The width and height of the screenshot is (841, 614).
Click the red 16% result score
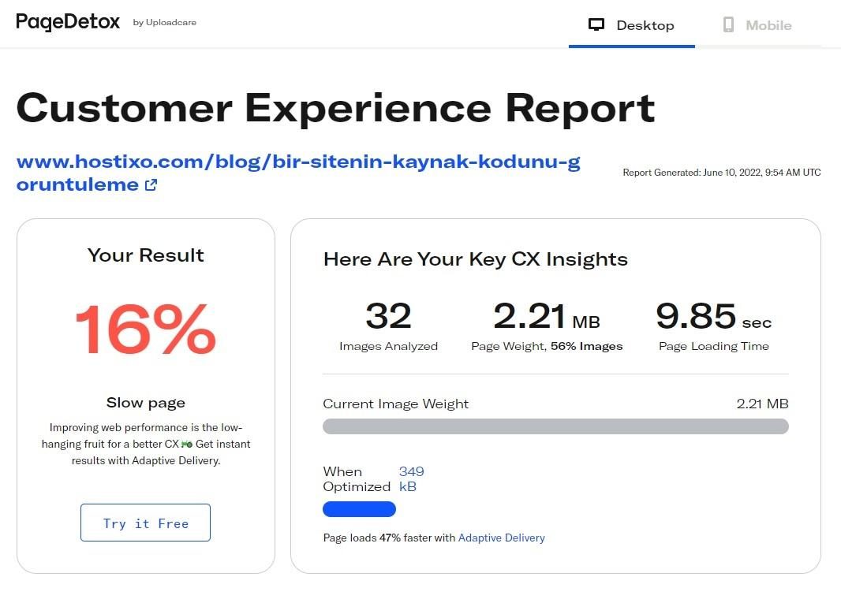145,330
